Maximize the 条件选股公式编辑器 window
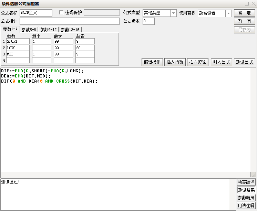The width and height of the screenshot is (257, 211). [x=247, y=3]
